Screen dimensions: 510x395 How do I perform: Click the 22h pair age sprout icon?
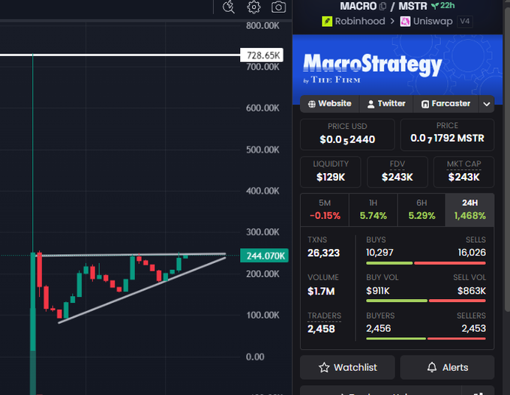coord(435,6)
